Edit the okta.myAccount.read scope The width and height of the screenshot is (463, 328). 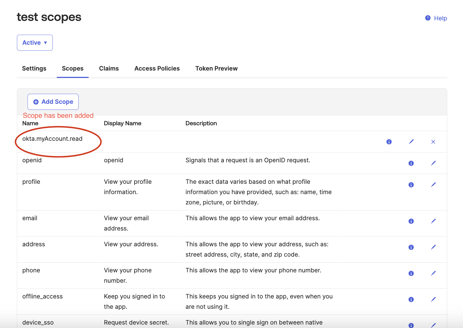pyautogui.click(x=411, y=142)
